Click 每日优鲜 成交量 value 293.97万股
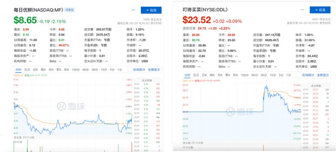The width and height of the screenshot is (336, 152). [104, 29]
